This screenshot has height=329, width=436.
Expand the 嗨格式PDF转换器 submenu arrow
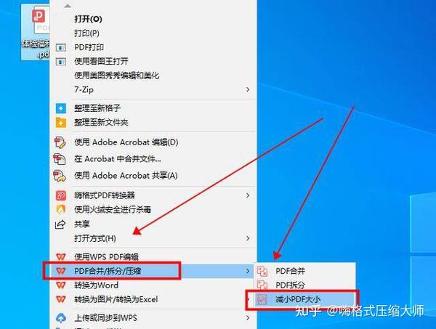click(248, 195)
